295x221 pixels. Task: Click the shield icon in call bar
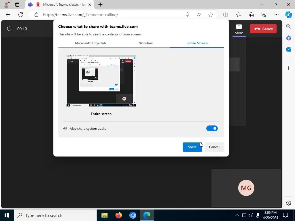tap(9, 29)
